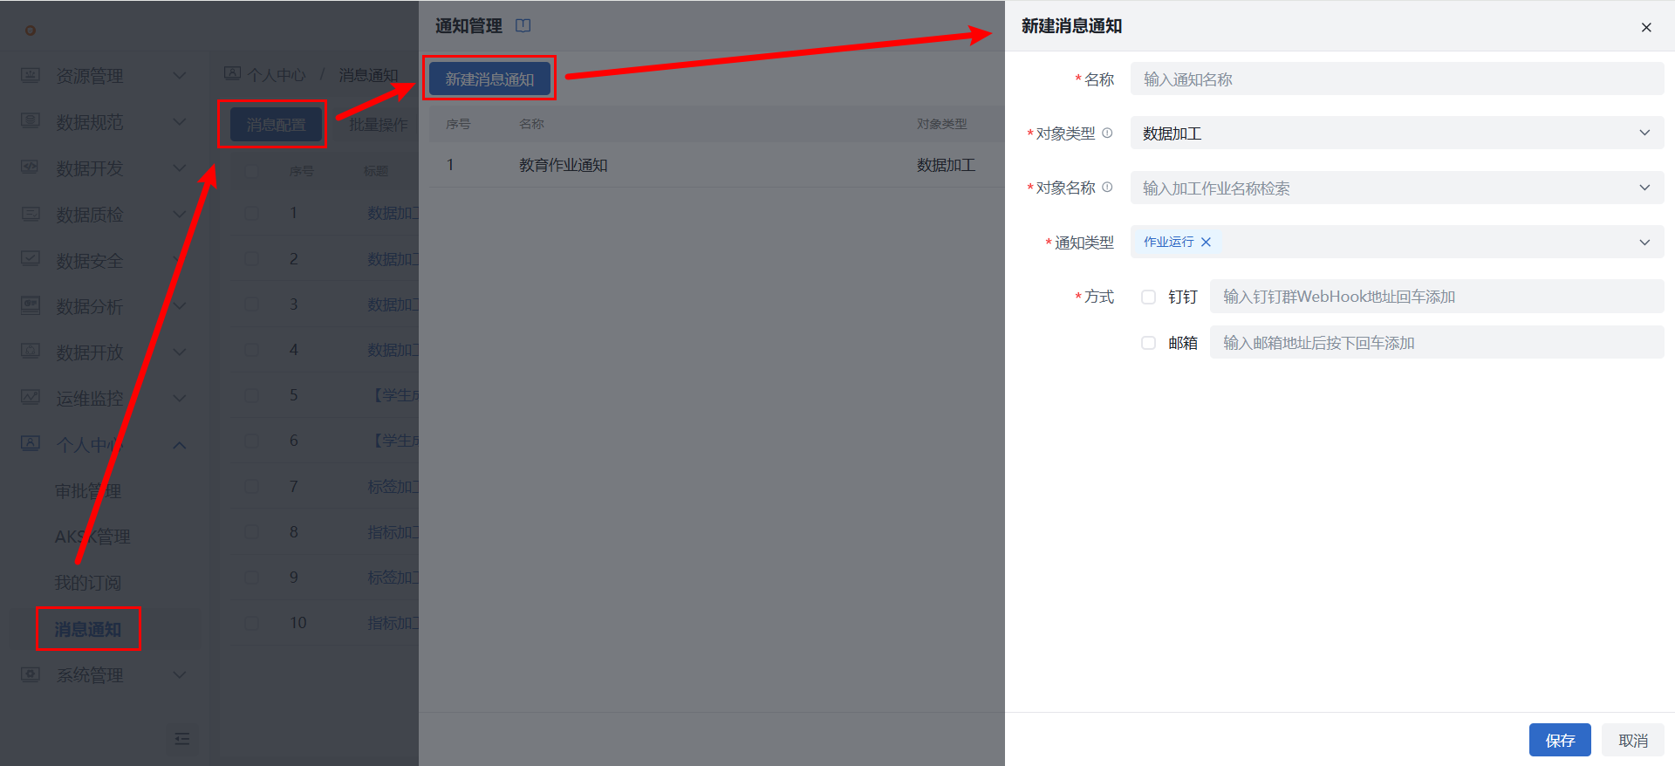The image size is (1675, 766).
Task: Open the 通知类型 multi-select dropdown
Action: click(x=1397, y=242)
